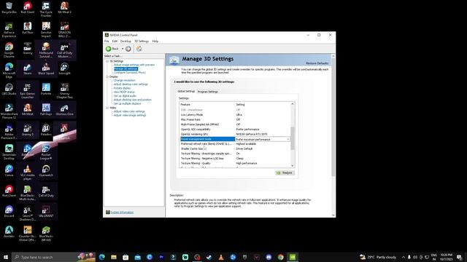Click the taskbar search box
The width and height of the screenshot is (467, 262).
tap(53, 257)
